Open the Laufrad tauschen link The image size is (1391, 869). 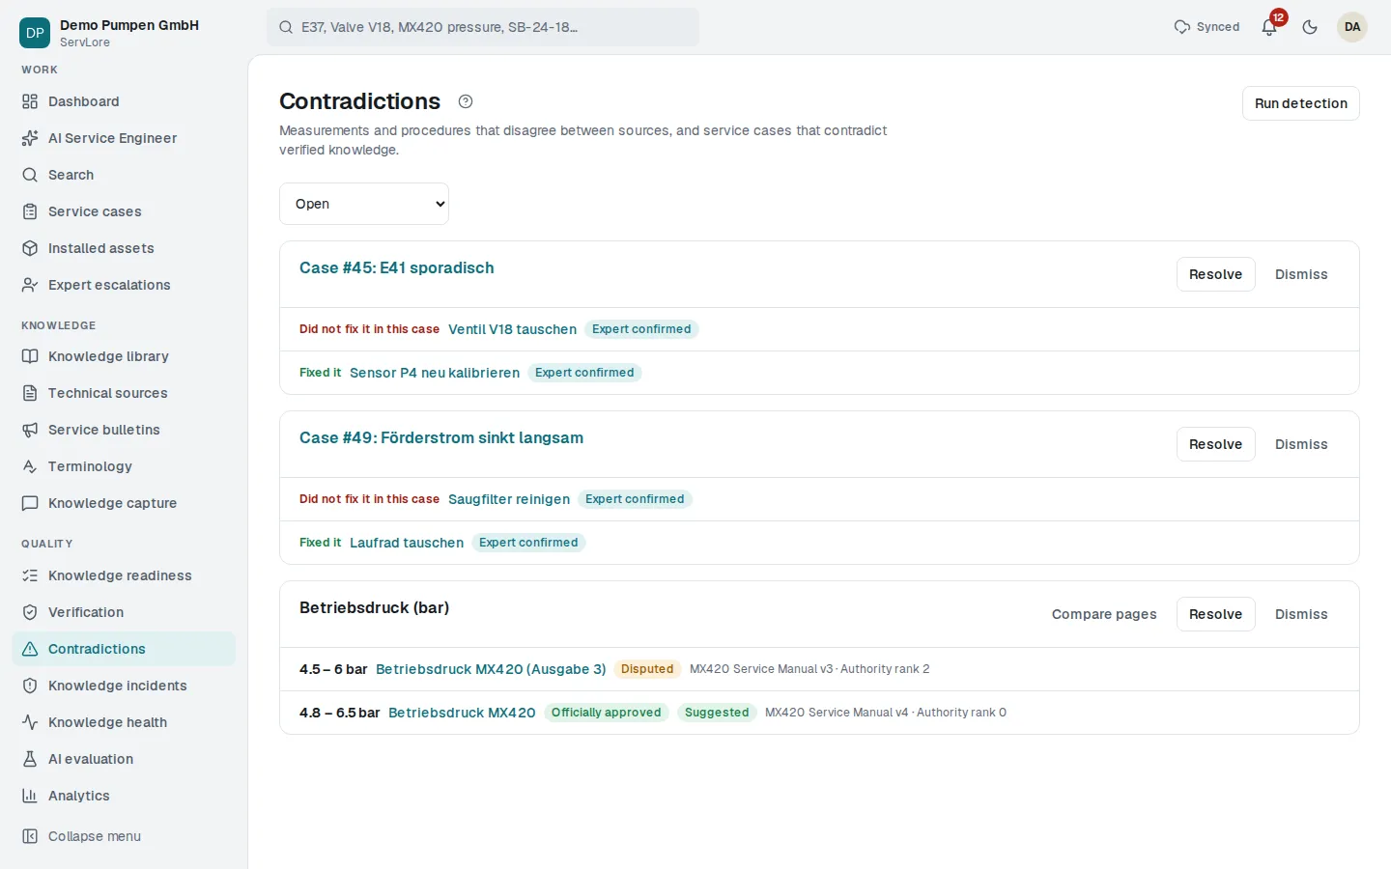(407, 543)
